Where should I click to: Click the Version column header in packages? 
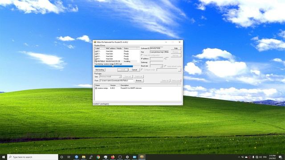point(114,85)
